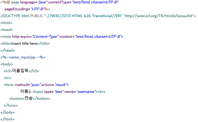Image resolution: width=198 pixels, height=122 pixels.
Task: Click the 이름1: label text
Action: click(x=26, y=91)
